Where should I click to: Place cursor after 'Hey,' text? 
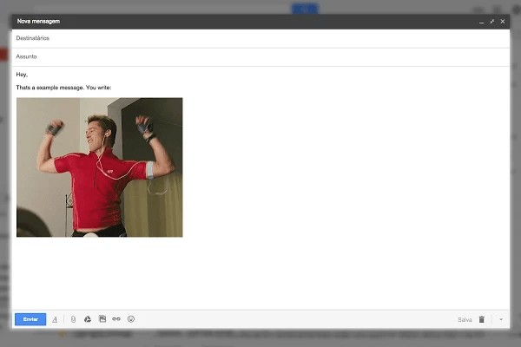[x=30, y=75]
